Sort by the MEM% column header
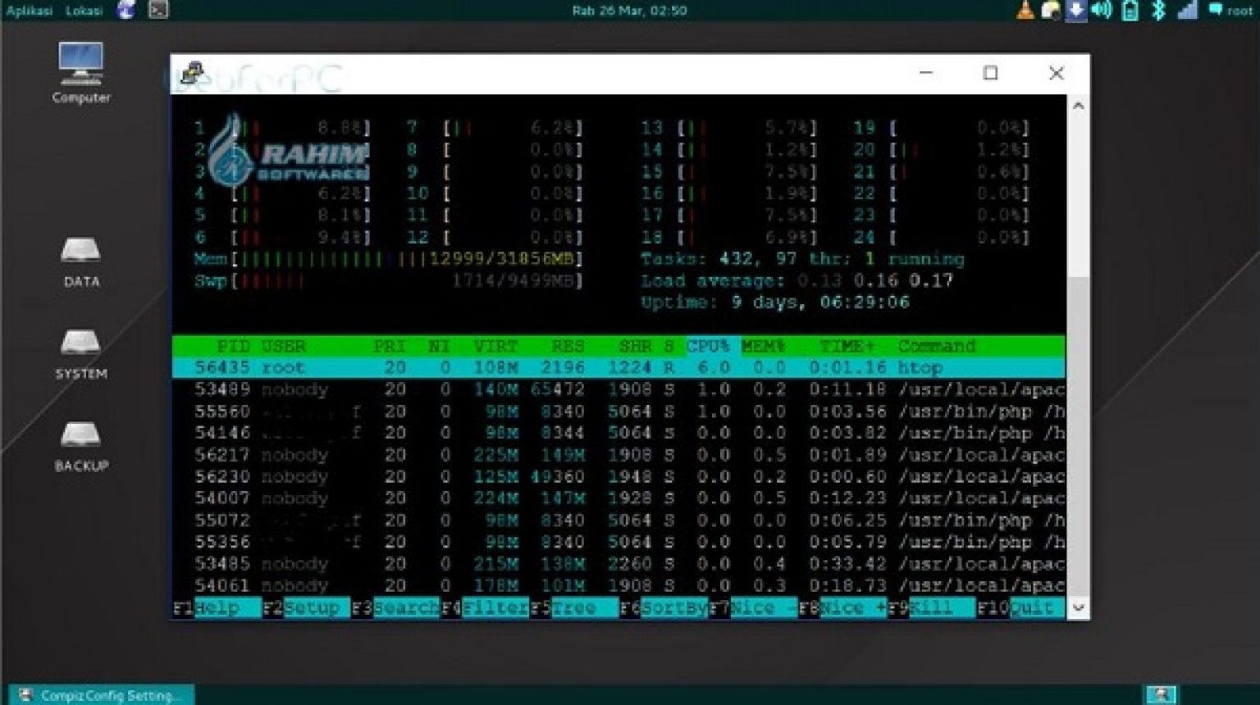Screen dimensions: 1260x705 (x=764, y=346)
